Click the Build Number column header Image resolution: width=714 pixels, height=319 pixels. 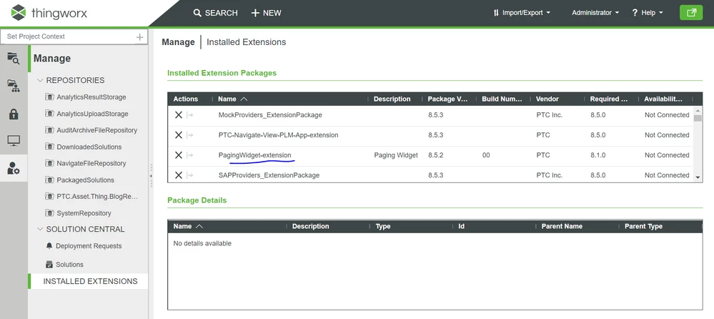click(502, 99)
